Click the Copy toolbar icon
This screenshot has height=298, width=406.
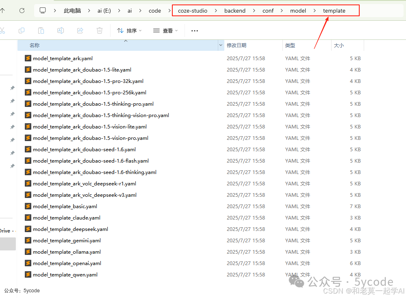22,30
